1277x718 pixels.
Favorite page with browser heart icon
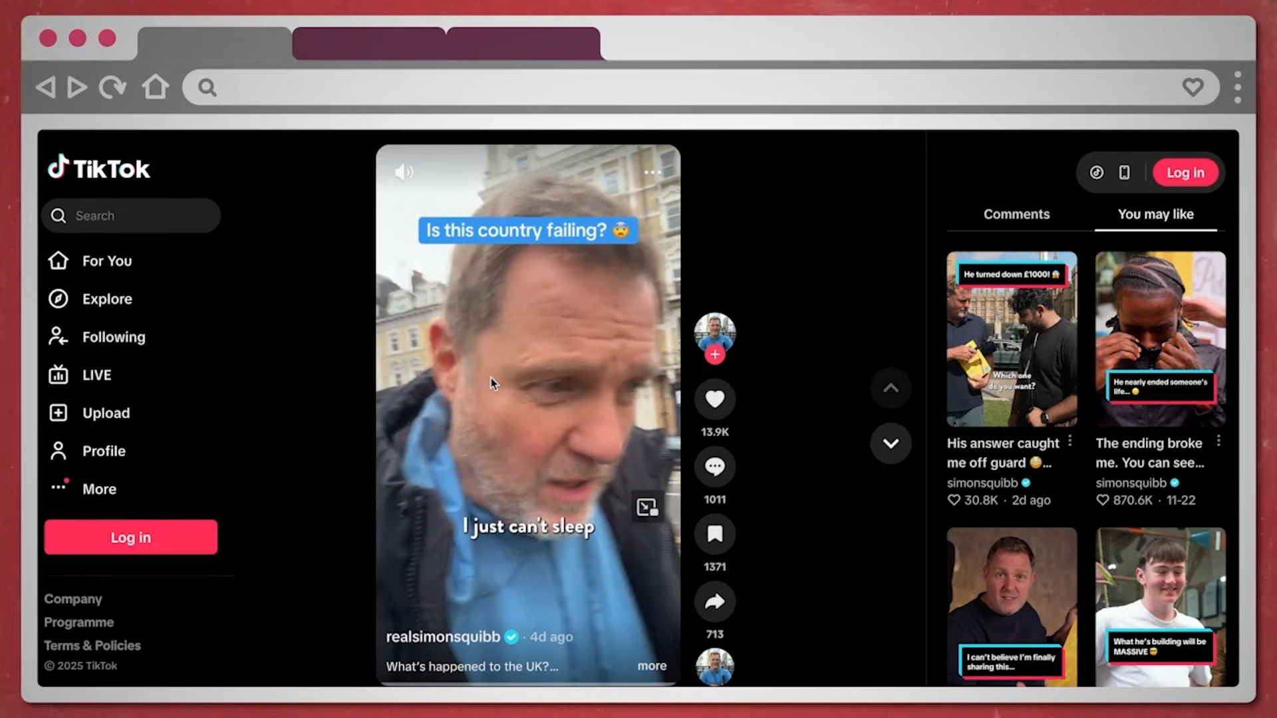pyautogui.click(x=1193, y=87)
